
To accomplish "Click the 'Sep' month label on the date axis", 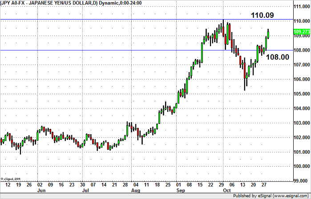I will click(181, 191).
